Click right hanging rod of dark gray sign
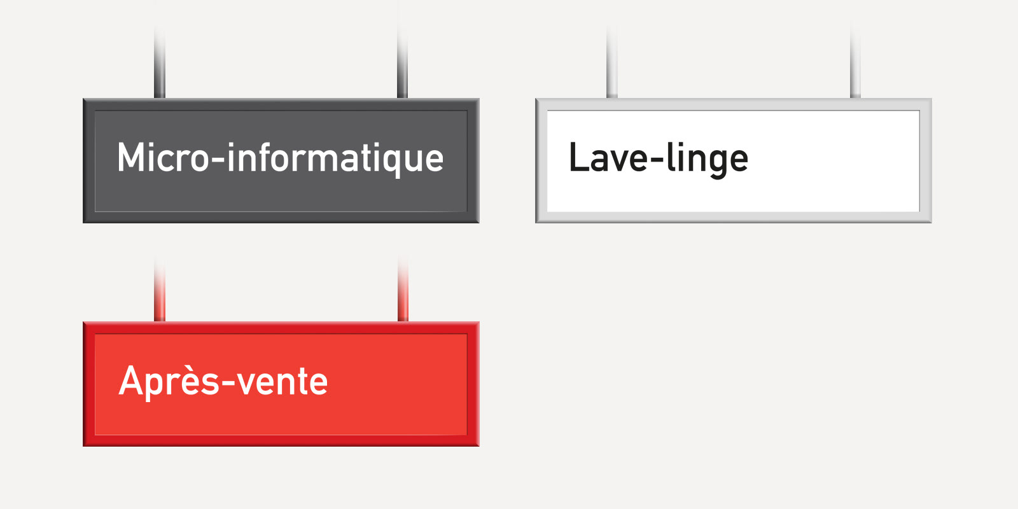The image size is (1018, 509). (x=403, y=62)
